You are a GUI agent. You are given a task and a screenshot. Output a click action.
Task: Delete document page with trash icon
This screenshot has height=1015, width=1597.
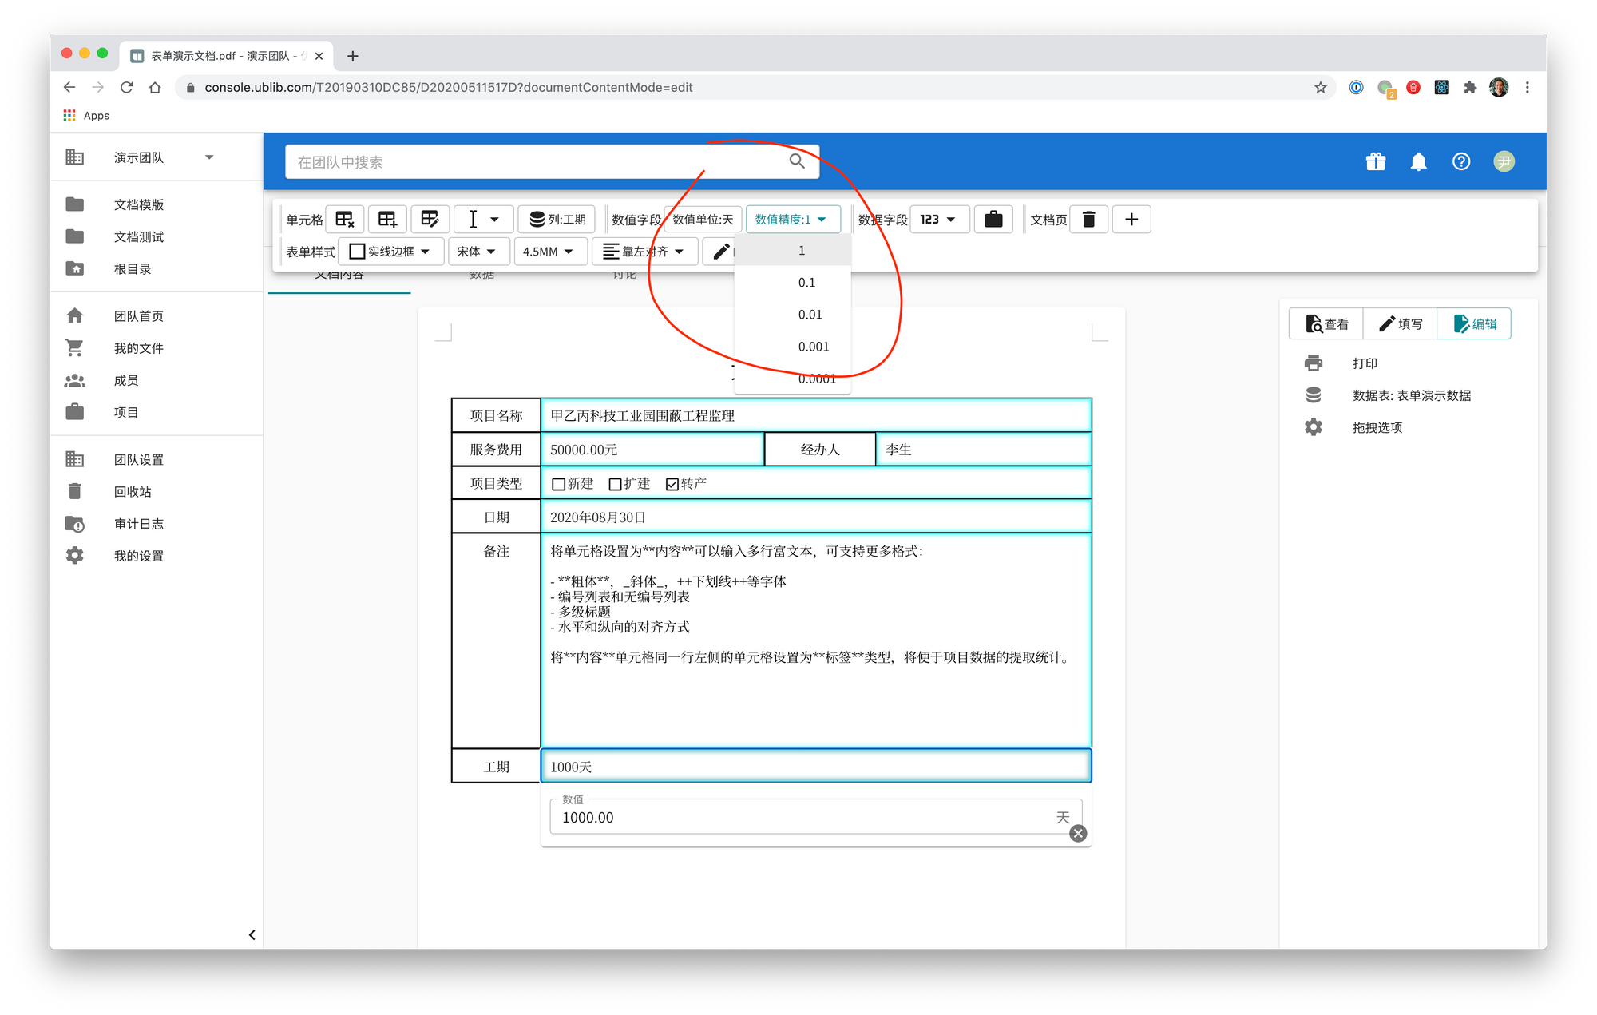pyautogui.click(x=1088, y=220)
